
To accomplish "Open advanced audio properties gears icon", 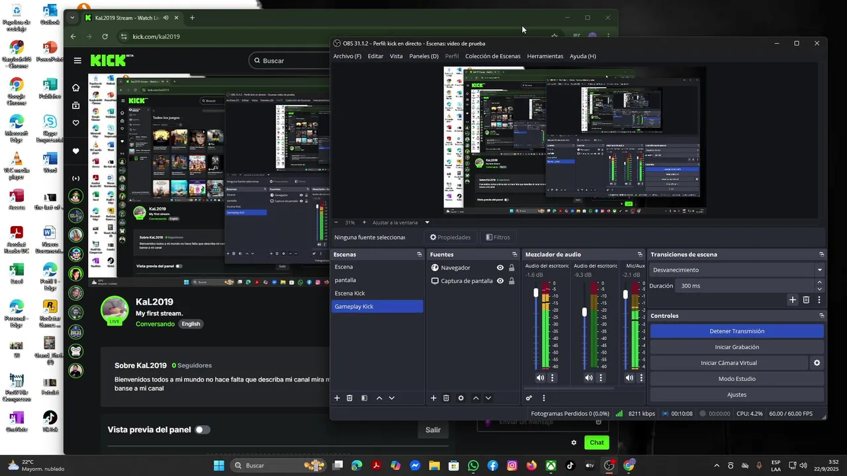I will pyautogui.click(x=529, y=398).
